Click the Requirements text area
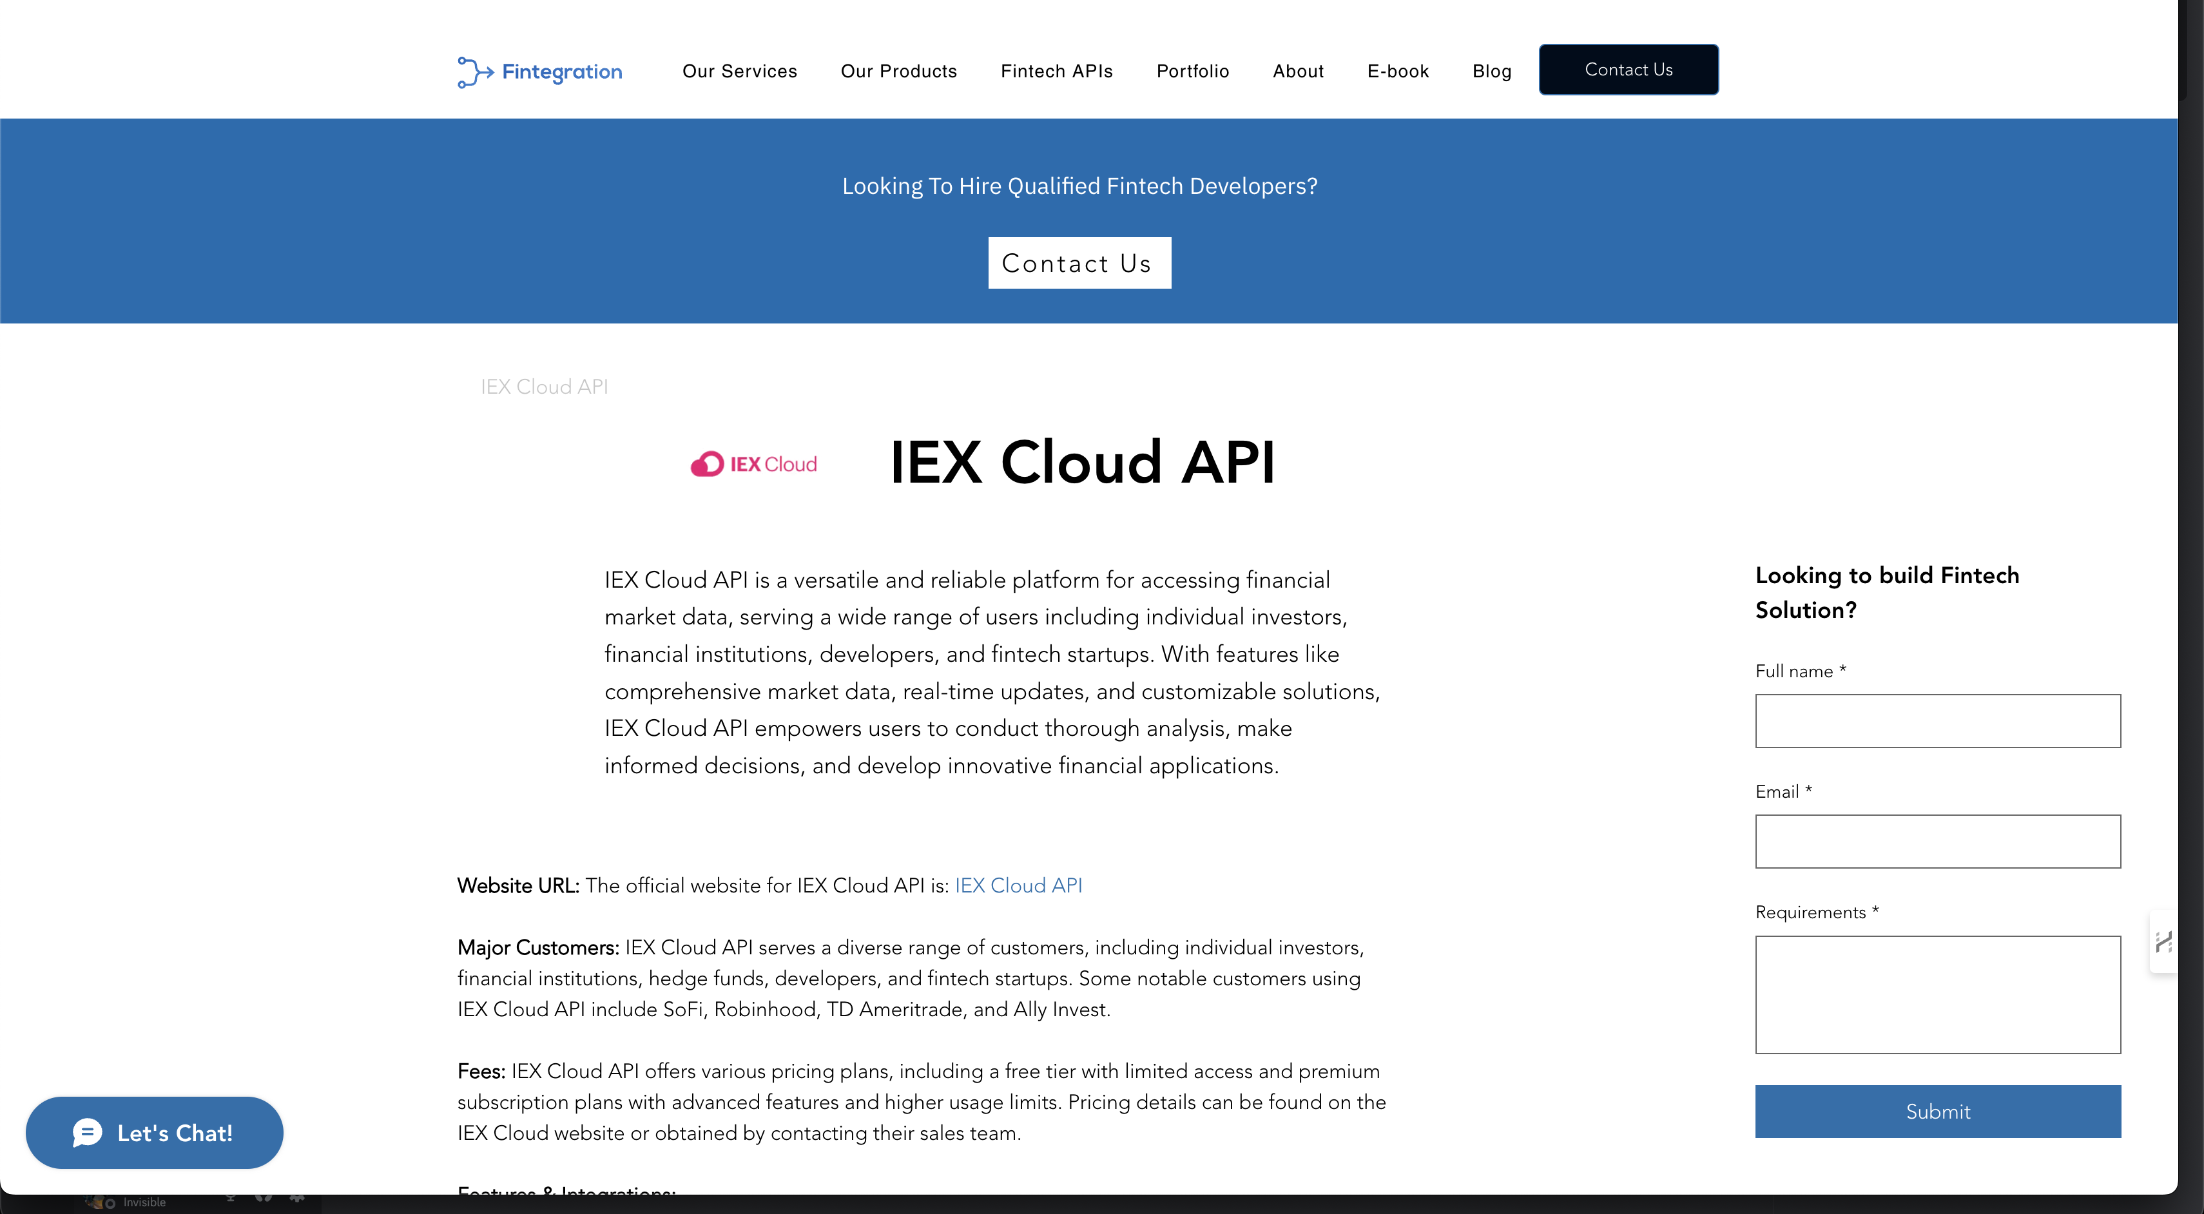The width and height of the screenshot is (2204, 1214). click(x=1938, y=995)
